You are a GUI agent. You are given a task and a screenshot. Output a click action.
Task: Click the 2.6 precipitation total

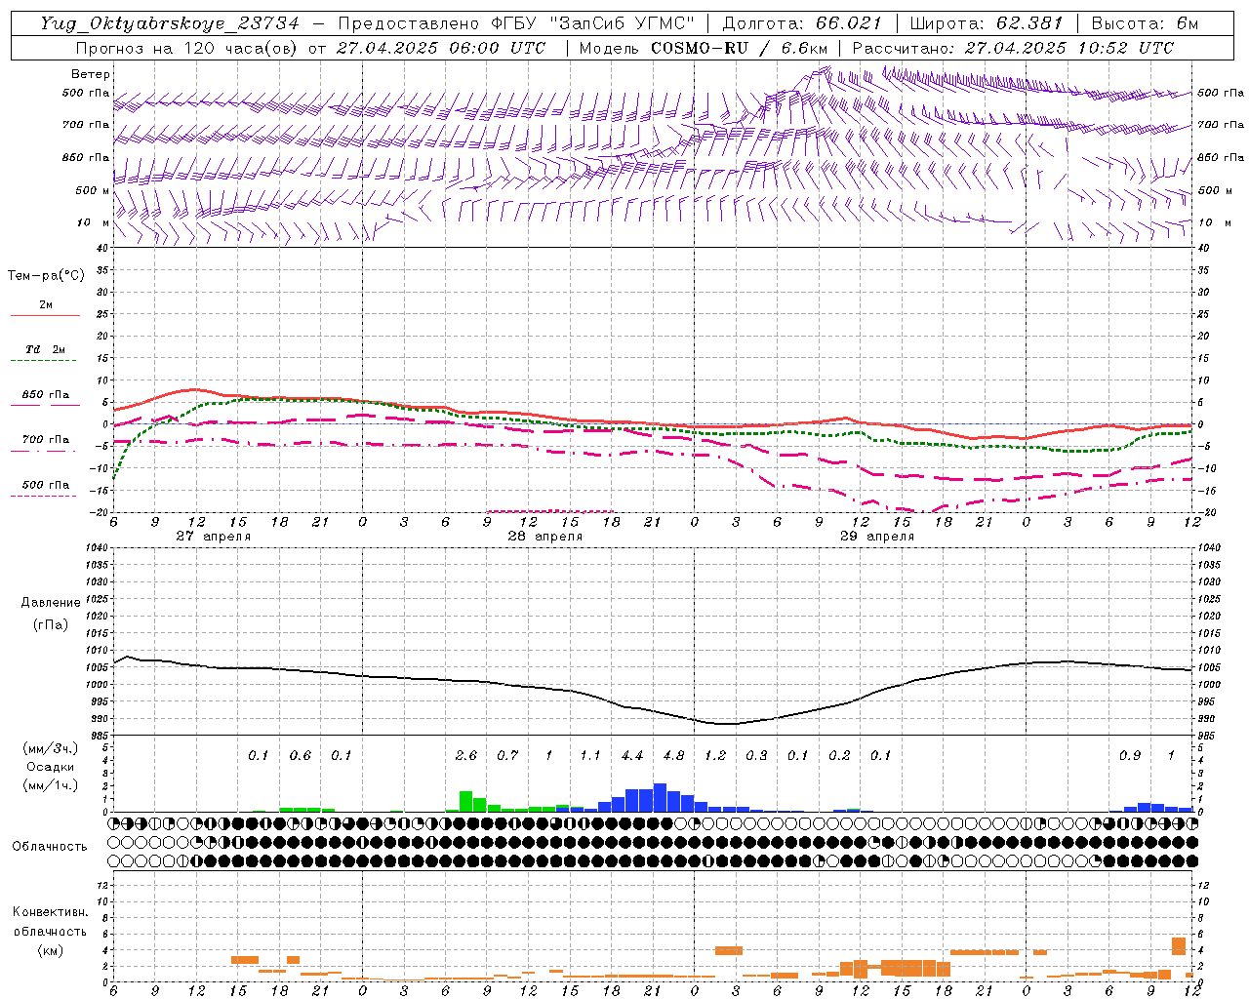[466, 755]
